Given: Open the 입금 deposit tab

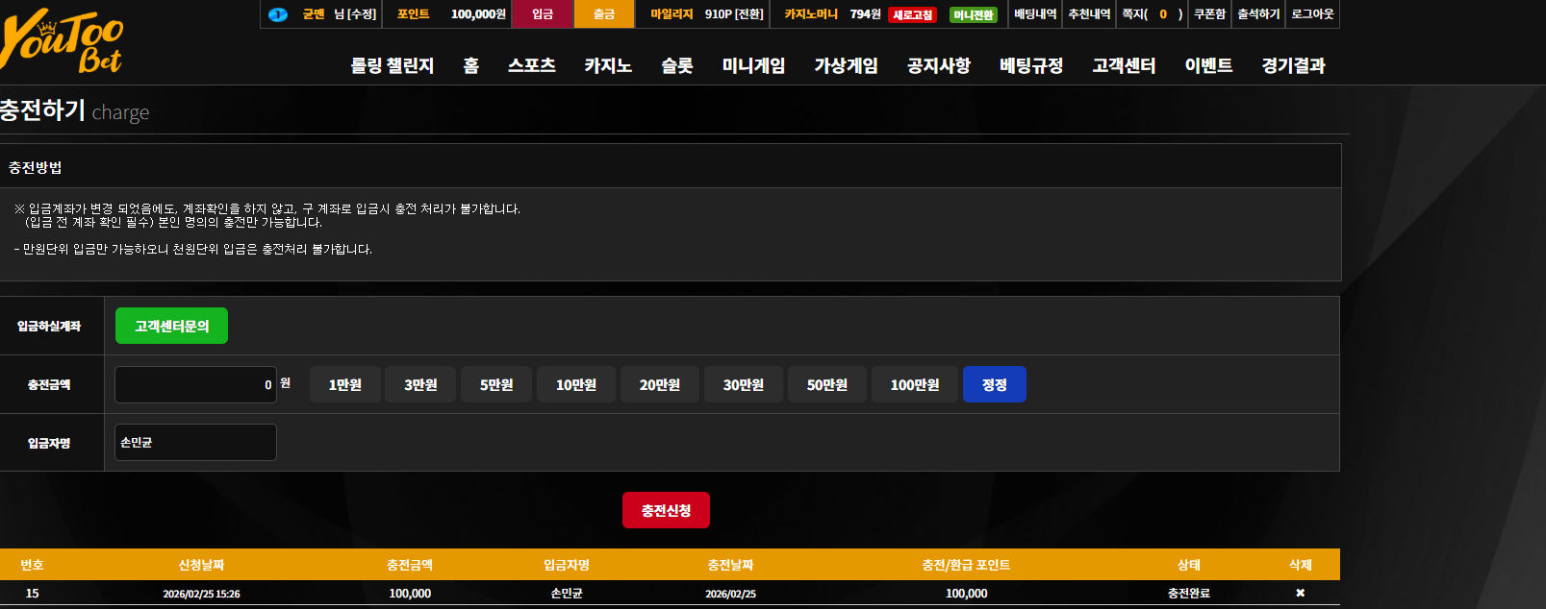Looking at the screenshot, I should 543,14.
